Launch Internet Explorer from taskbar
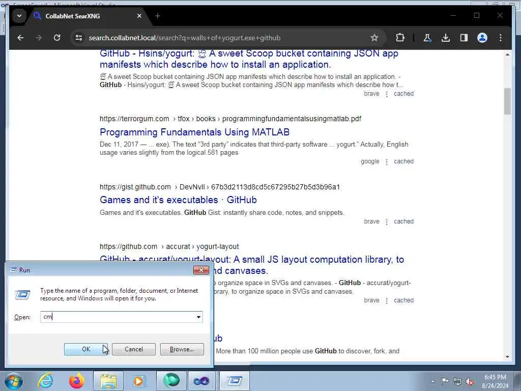This screenshot has width=521, height=391. tap(45, 381)
